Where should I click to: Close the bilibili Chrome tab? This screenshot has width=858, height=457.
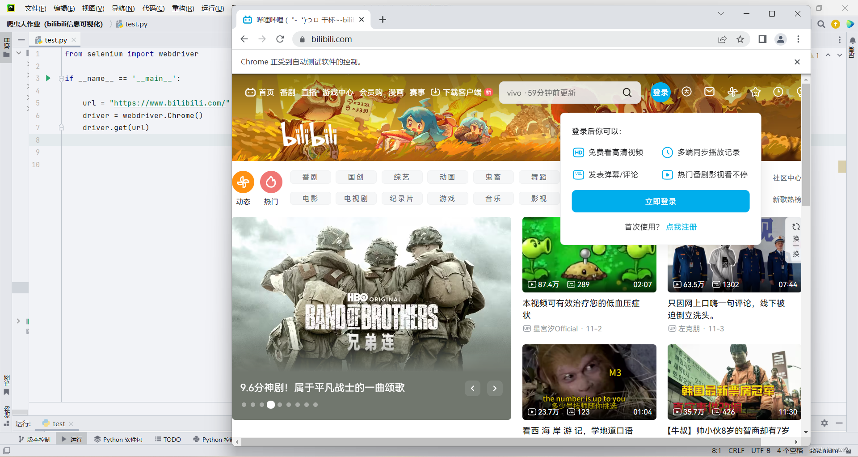pyautogui.click(x=362, y=20)
